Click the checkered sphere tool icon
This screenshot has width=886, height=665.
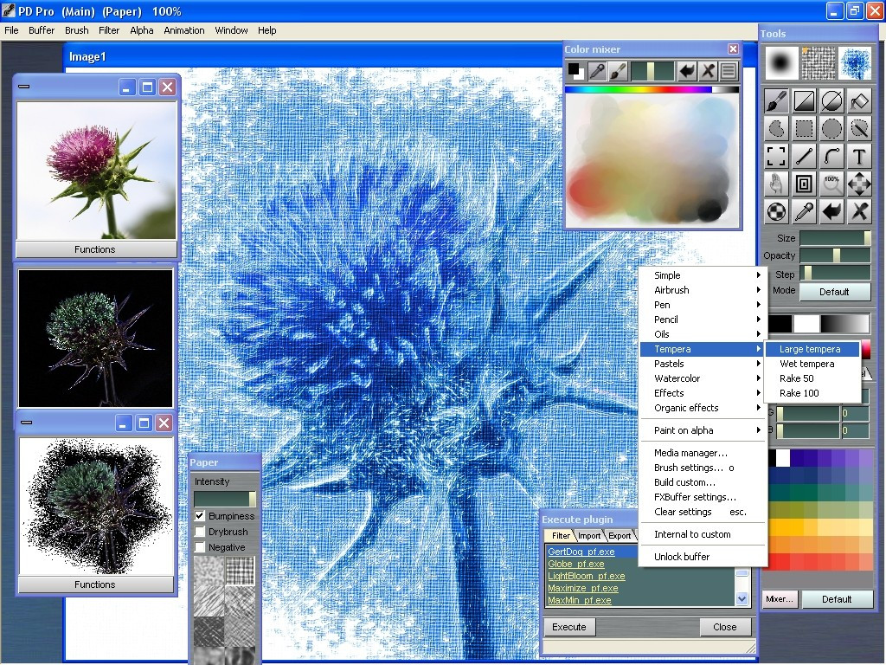[776, 211]
